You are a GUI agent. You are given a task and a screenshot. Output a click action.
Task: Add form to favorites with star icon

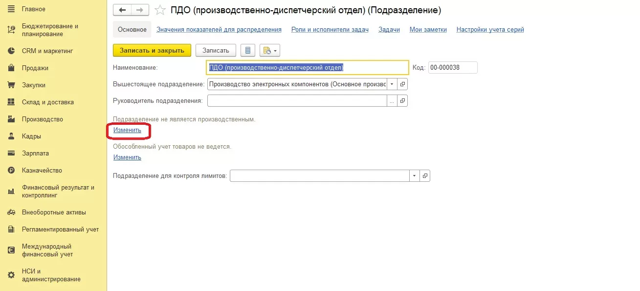coord(160,10)
